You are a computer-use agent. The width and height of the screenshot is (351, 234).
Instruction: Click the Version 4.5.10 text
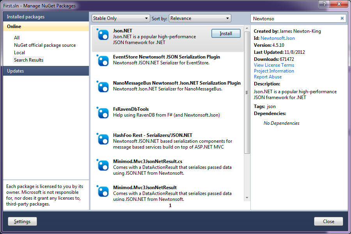[269, 45]
